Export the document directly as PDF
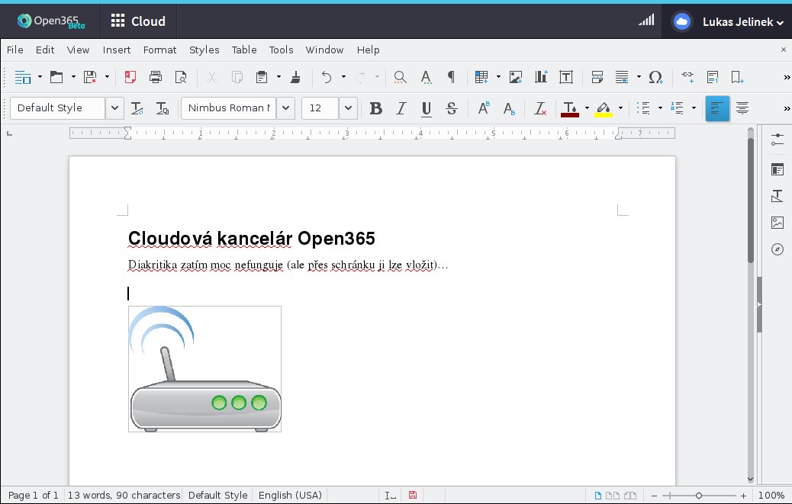Viewport: 792px width, 504px height. click(130, 77)
